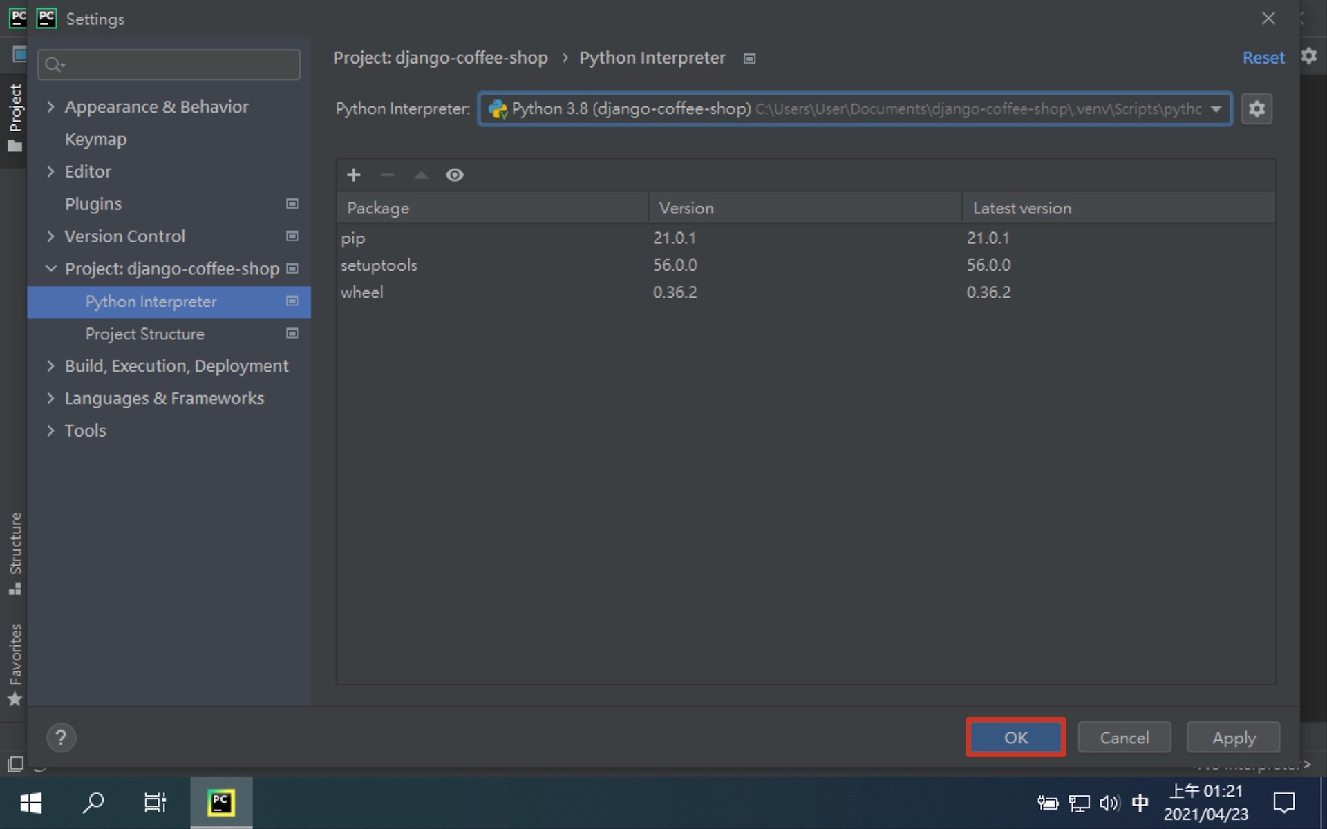Image resolution: width=1327 pixels, height=829 pixels.
Task: Click the Latest version column header
Action: pyautogui.click(x=1119, y=208)
